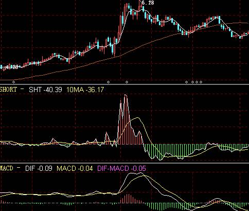The height and width of the screenshot is (211, 249).
Task: Click the purple DIF-MACD -0.05 value
Action: point(121,168)
